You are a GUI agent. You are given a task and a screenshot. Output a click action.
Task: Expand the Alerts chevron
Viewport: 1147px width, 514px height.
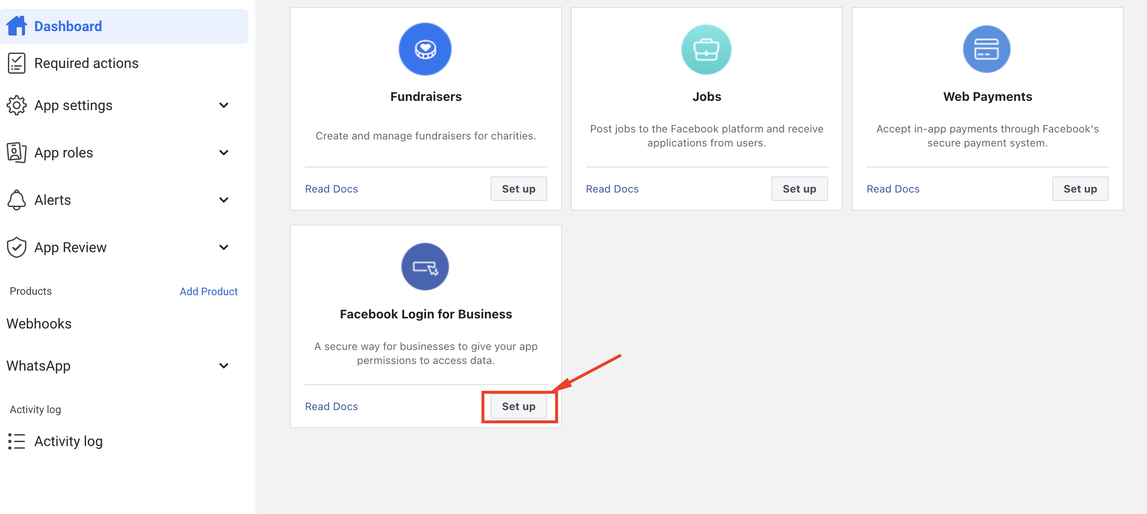pyautogui.click(x=224, y=200)
